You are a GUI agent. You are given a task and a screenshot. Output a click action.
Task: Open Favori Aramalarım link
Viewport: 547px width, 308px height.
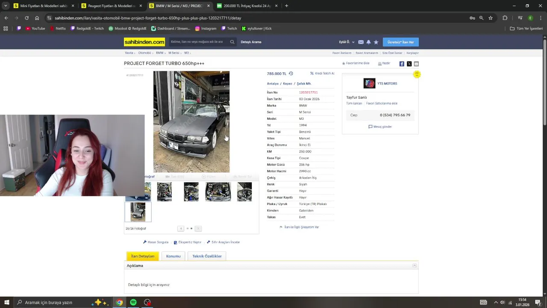[367, 53]
